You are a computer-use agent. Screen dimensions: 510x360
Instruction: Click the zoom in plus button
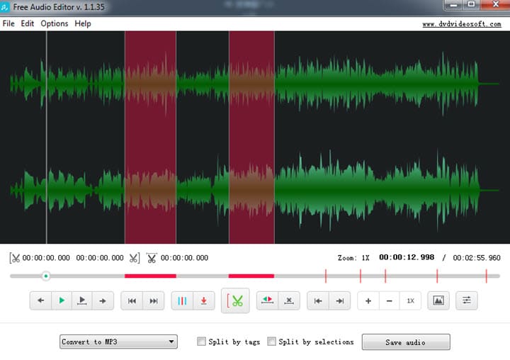[x=368, y=301]
